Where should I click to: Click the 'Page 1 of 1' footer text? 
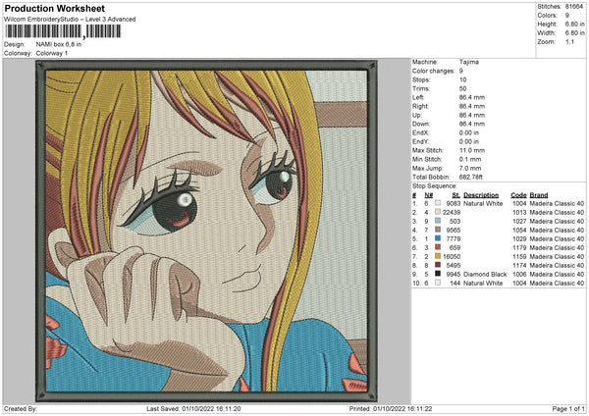[x=568, y=408]
